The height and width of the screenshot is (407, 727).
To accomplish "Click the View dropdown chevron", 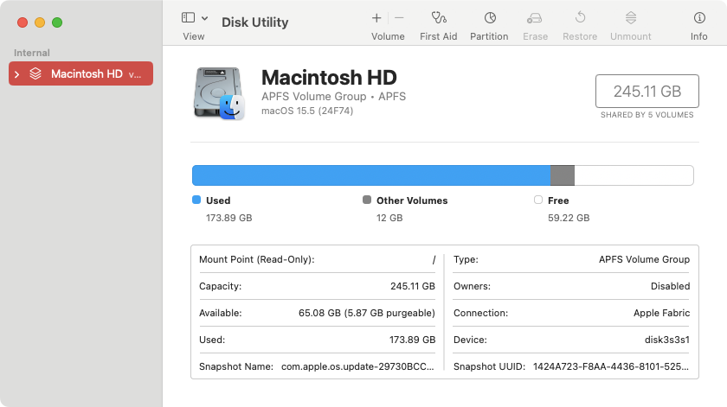I will coord(204,18).
